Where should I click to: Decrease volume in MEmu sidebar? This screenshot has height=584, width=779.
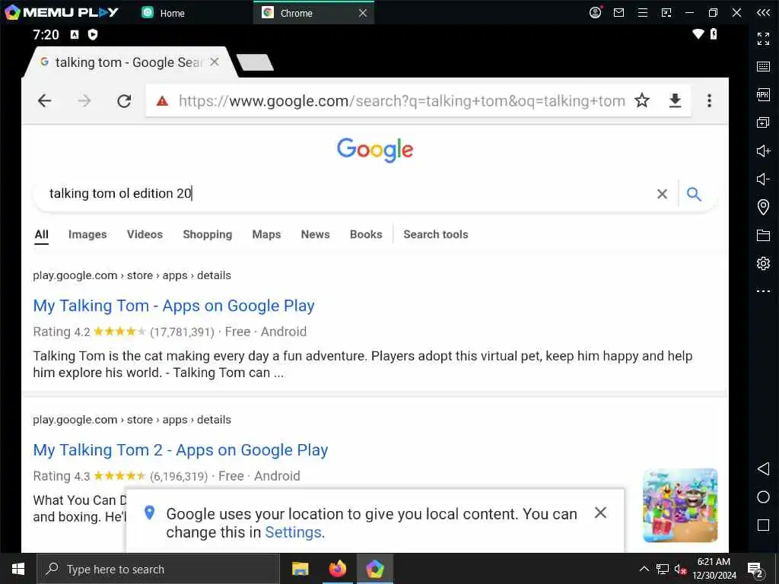[x=763, y=179]
